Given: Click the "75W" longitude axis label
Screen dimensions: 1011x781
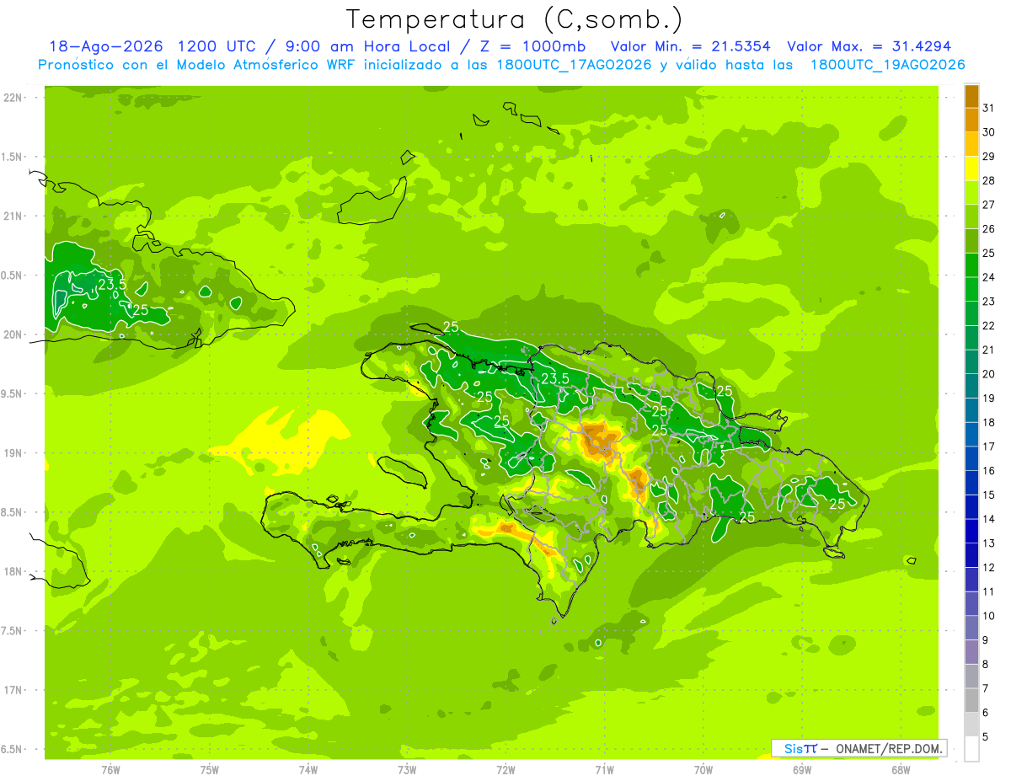Looking at the screenshot, I should point(210,770).
